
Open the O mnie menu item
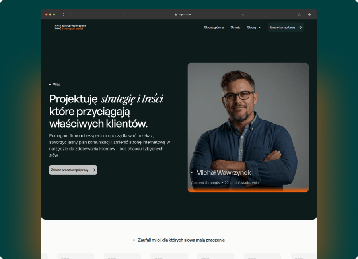(235, 27)
